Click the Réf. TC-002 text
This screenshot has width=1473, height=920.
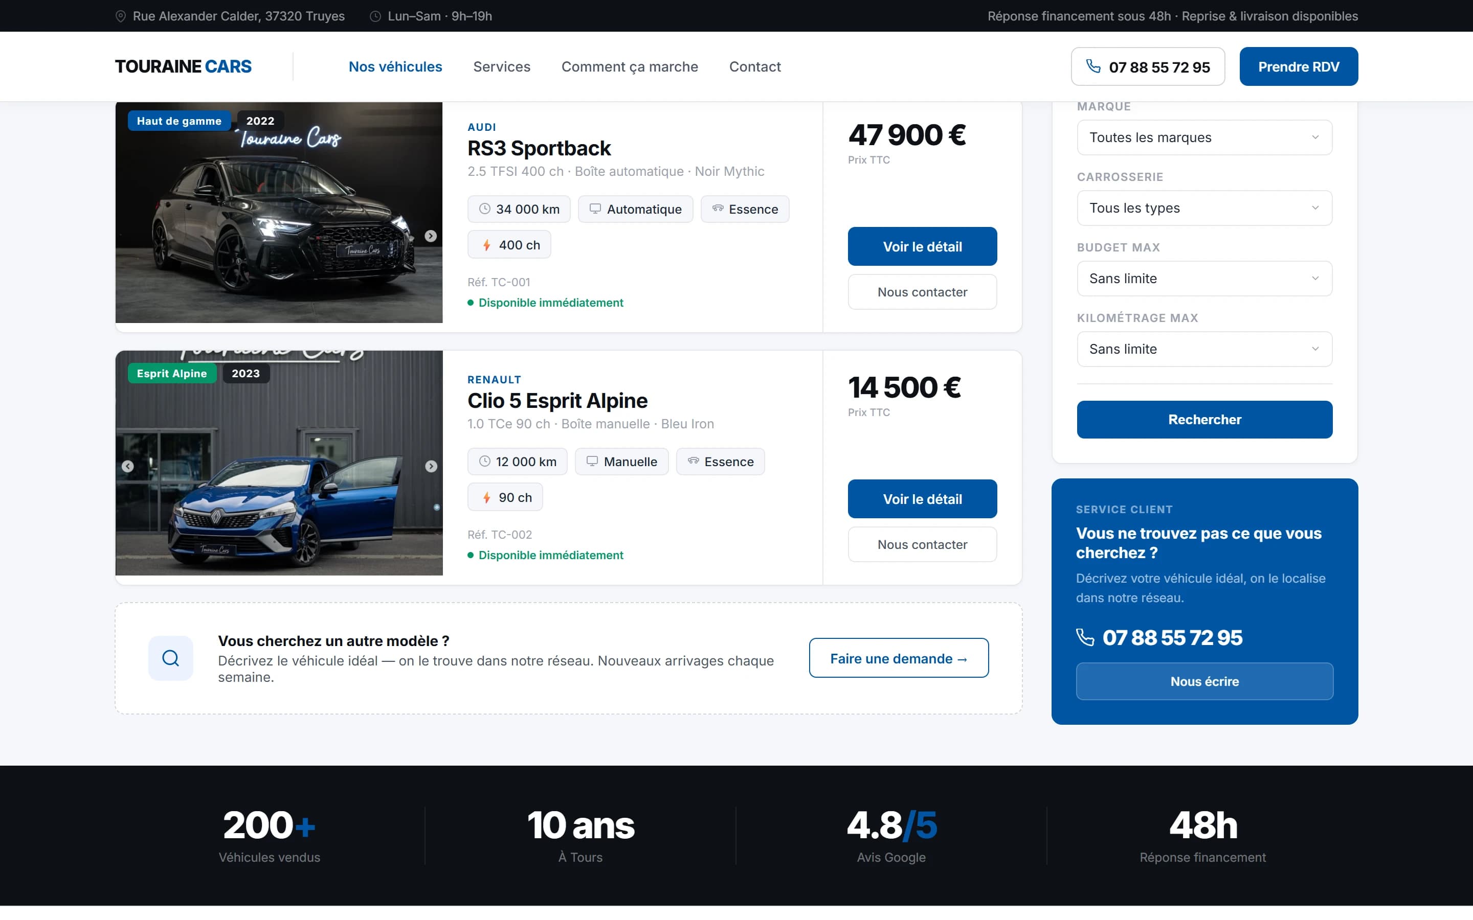coord(499,535)
